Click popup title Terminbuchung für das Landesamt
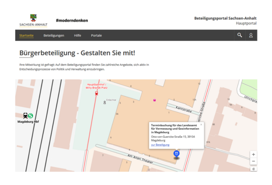Image resolution: width=272 pixels, height=185 pixels. click(175, 129)
